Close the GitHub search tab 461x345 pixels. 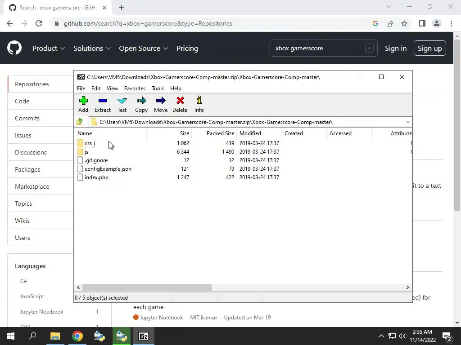coord(104,8)
